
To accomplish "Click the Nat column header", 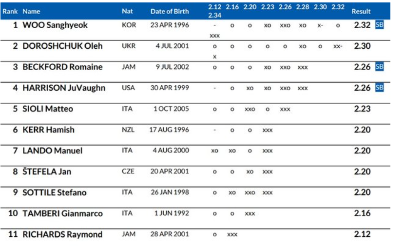I will coord(127,11).
